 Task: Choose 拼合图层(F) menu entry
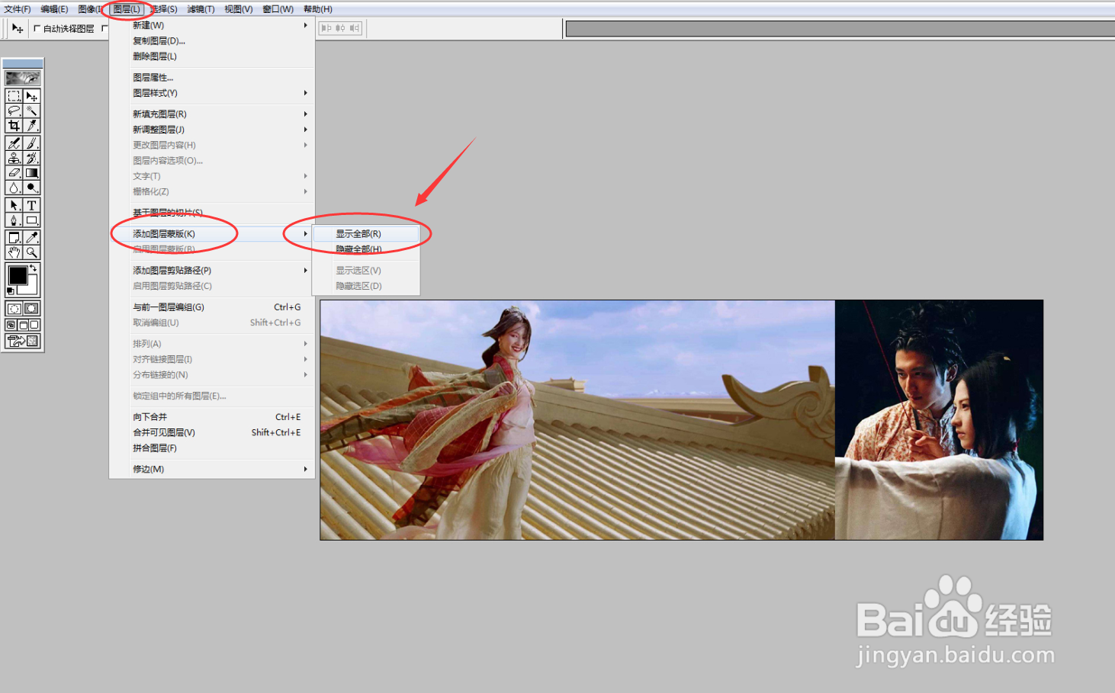(212, 448)
